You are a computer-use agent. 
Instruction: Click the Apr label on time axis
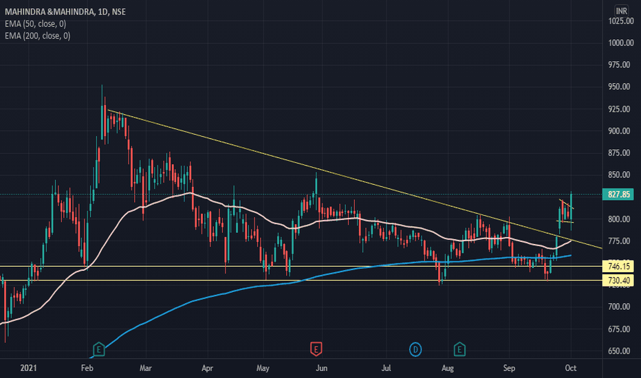coord(207,368)
